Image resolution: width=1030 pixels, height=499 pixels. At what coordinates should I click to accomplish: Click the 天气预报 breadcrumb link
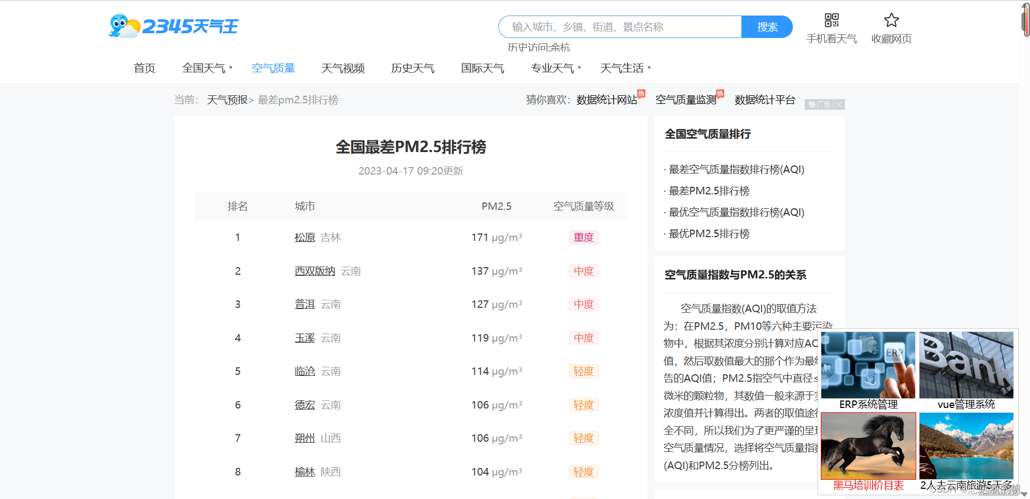(227, 100)
